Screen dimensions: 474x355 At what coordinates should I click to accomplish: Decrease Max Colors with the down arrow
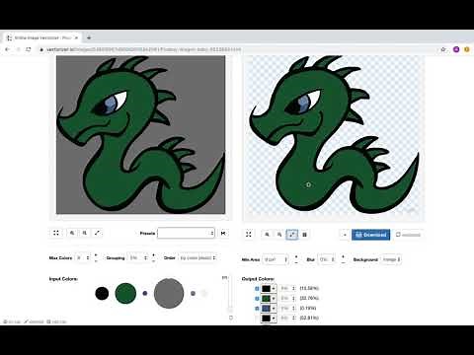[96, 260]
